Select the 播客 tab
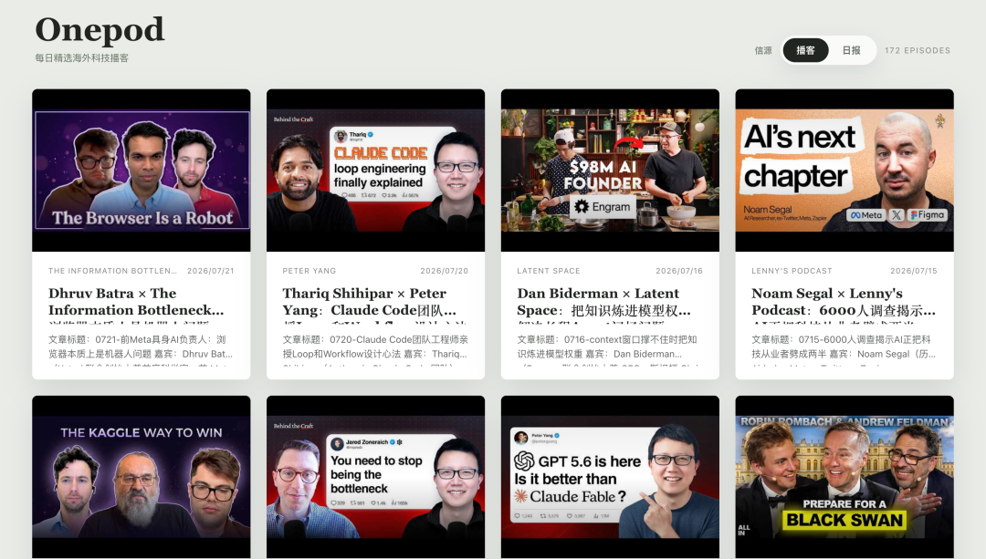This screenshot has height=559, width=986. (805, 50)
